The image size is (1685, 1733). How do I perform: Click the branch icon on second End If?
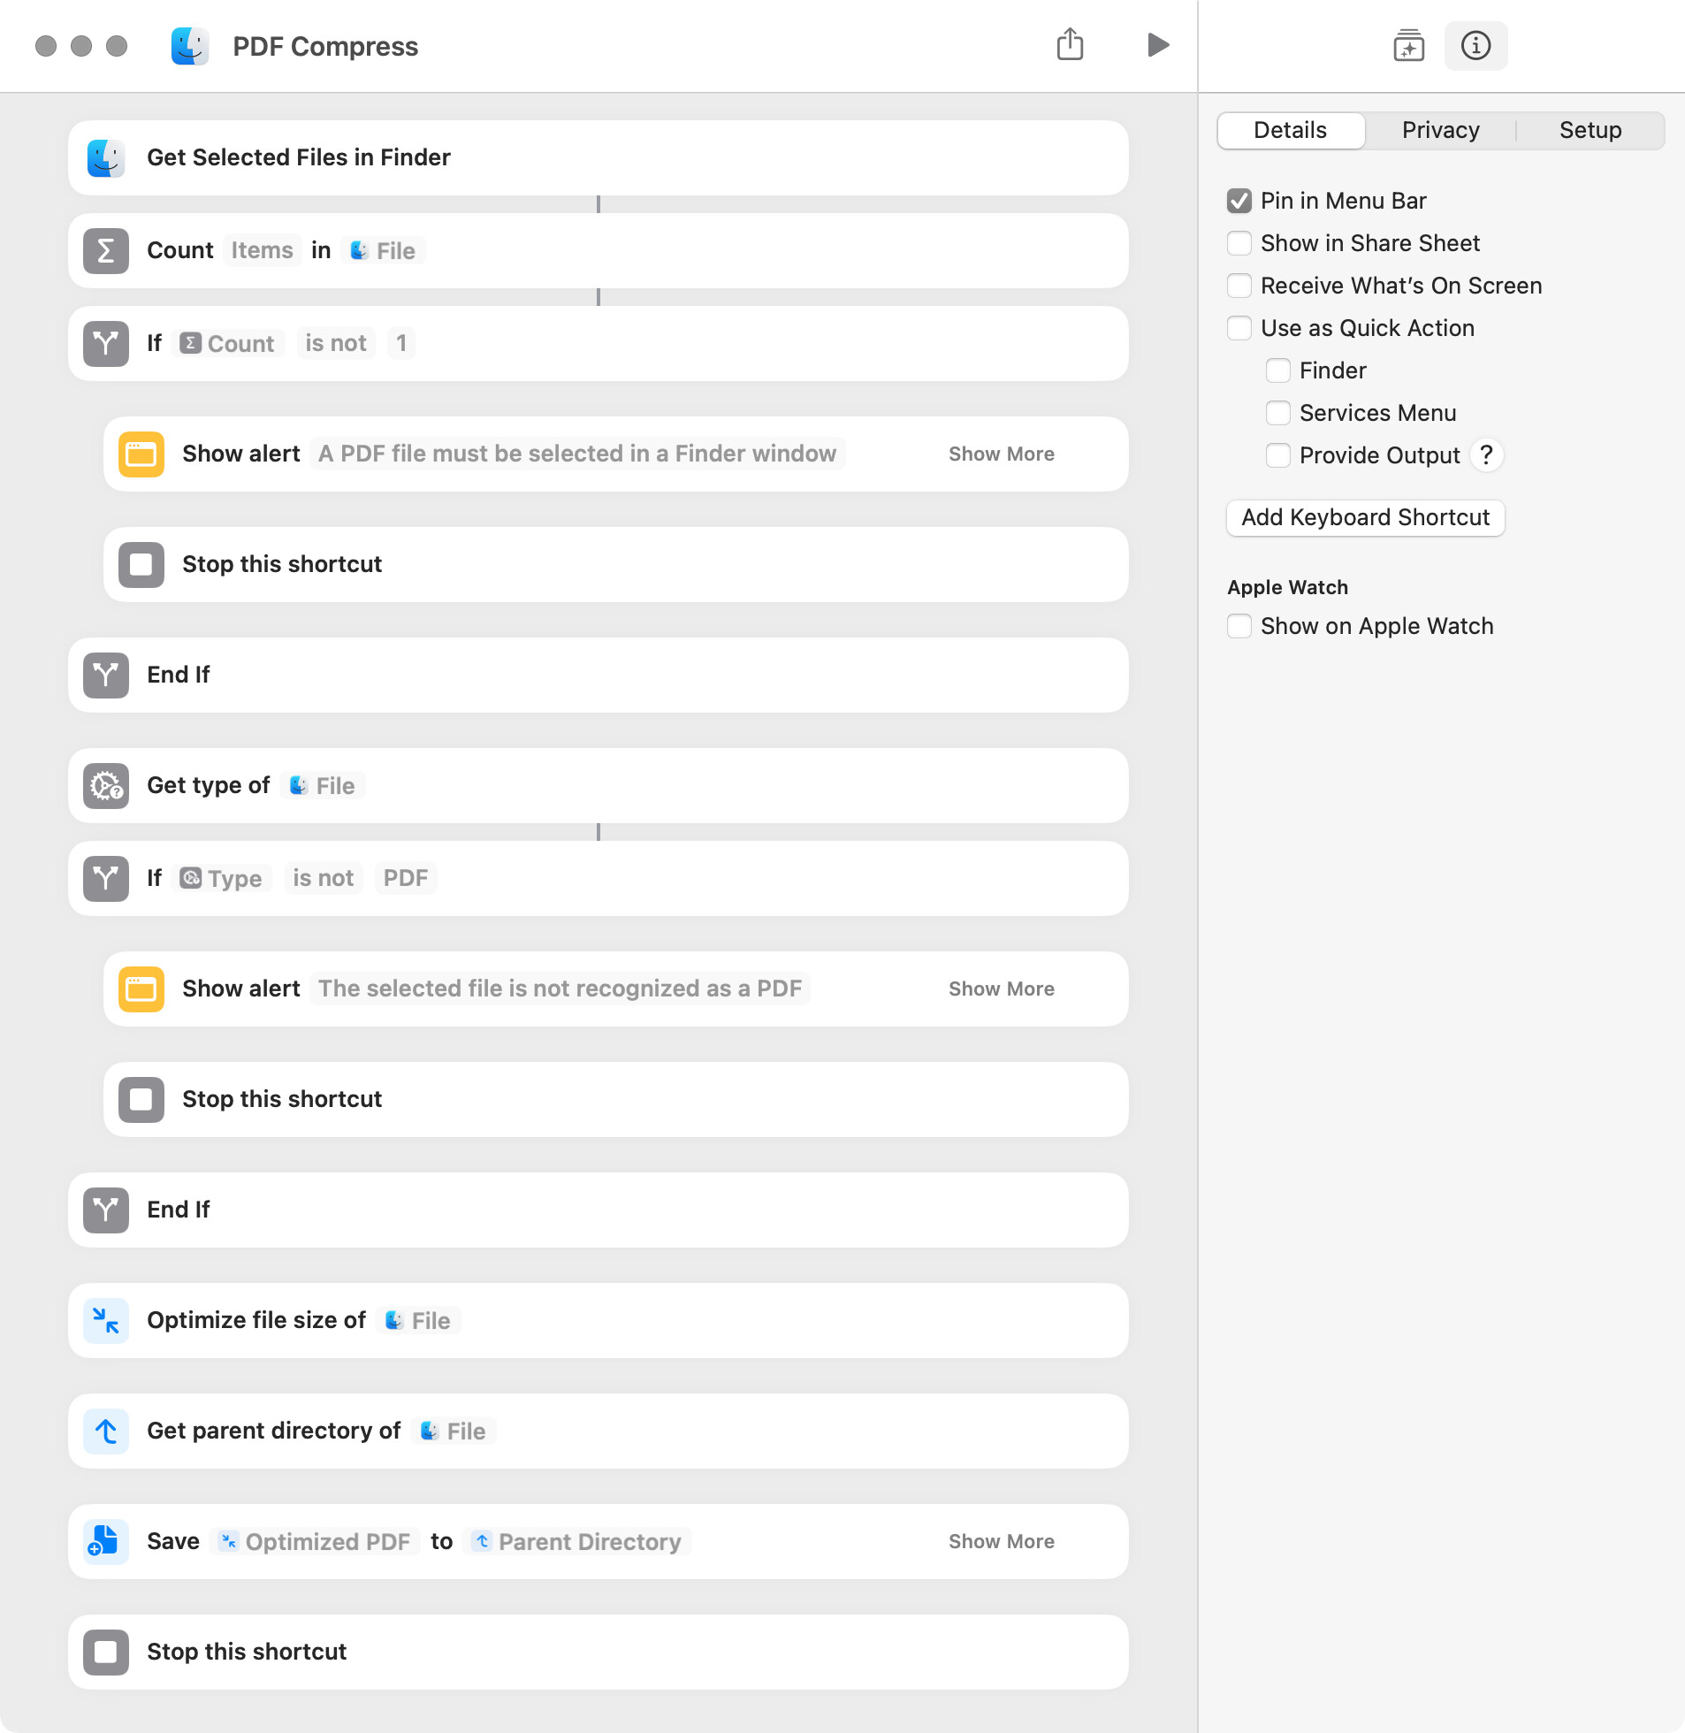(x=106, y=1210)
